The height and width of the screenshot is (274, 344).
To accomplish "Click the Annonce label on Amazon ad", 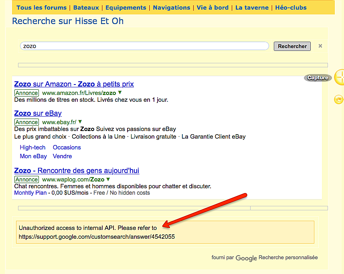I will tap(26, 93).
